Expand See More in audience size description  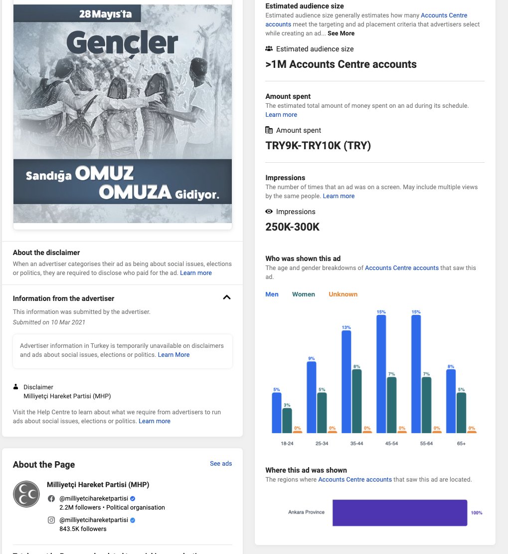(x=340, y=33)
